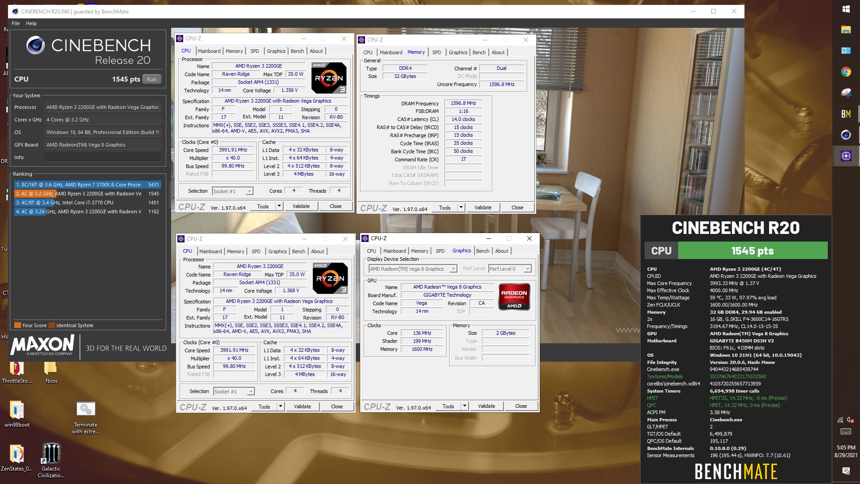Screen dimensions: 860x484
Task: Open the Help menu in Cinebench
Action: pyautogui.click(x=31, y=23)
